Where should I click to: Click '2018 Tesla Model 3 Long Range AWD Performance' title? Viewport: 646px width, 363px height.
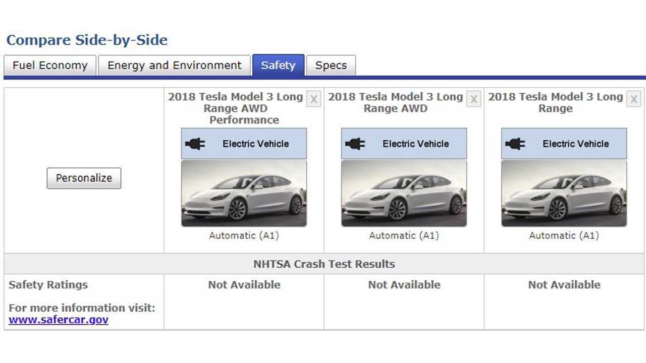coord(236,108)
